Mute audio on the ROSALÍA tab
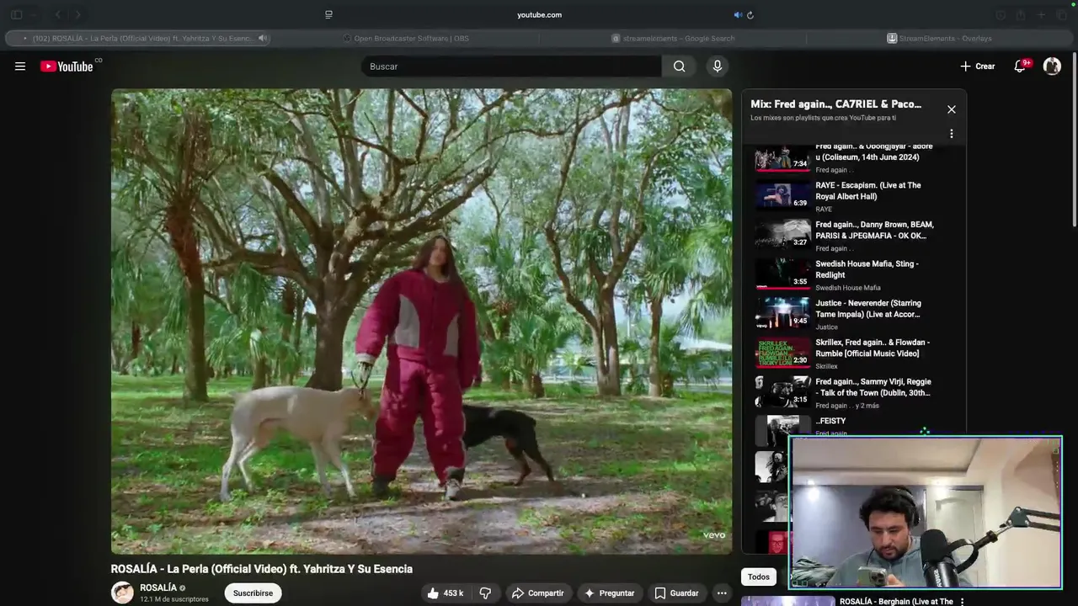The height and width of the screenshot is (606, 1078). 263,38
